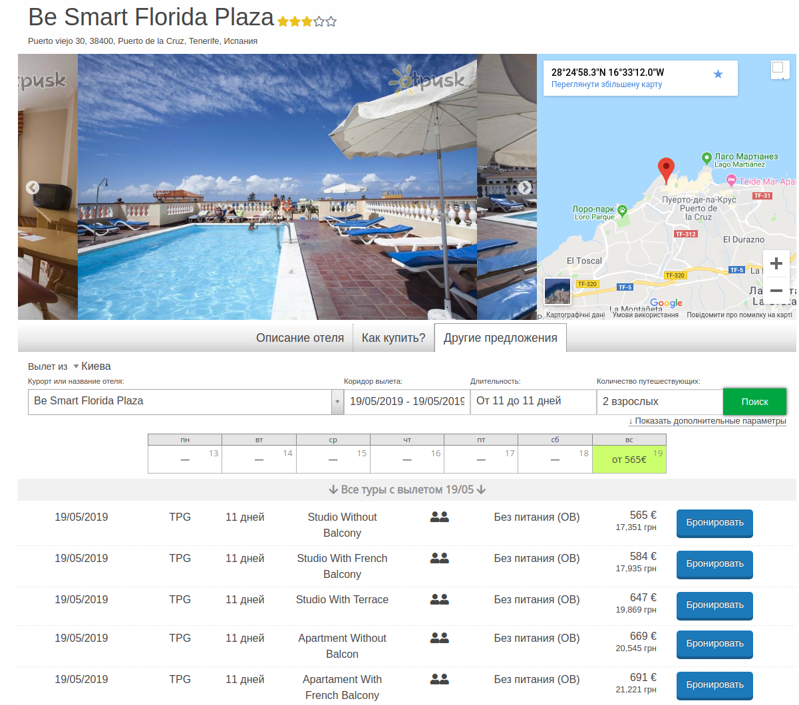
Task: Click guests icon in 584 € row
Action: [x=439, y=558]
